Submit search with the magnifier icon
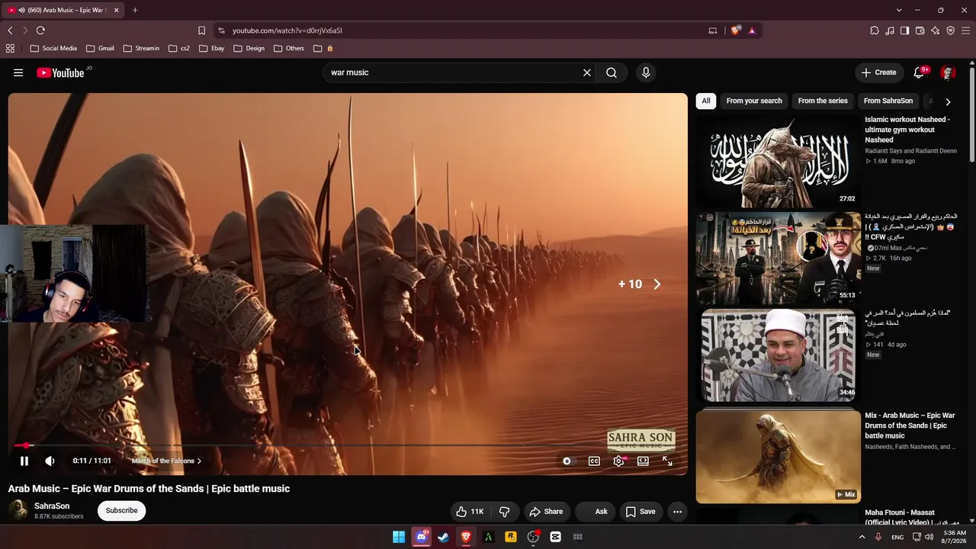Viewport: 976px width, 549px height. click(x=612, y=72)
